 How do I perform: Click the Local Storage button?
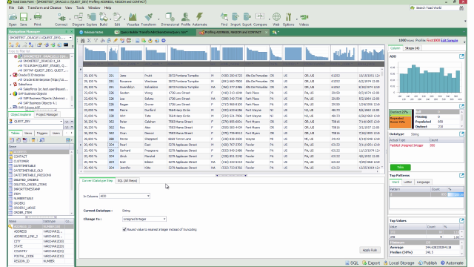tap(398, 263)
